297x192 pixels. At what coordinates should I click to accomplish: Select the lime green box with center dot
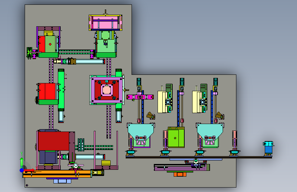coord(176,138)
